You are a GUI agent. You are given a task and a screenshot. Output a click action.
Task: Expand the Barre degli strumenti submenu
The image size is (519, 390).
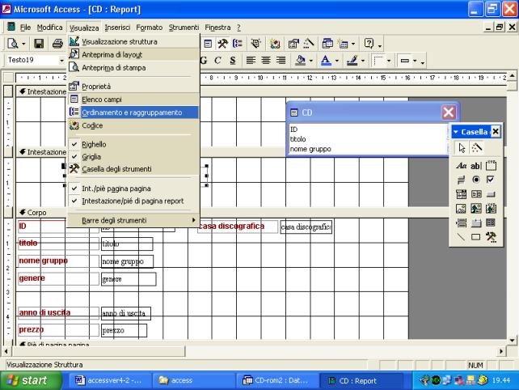coord(133,220)
